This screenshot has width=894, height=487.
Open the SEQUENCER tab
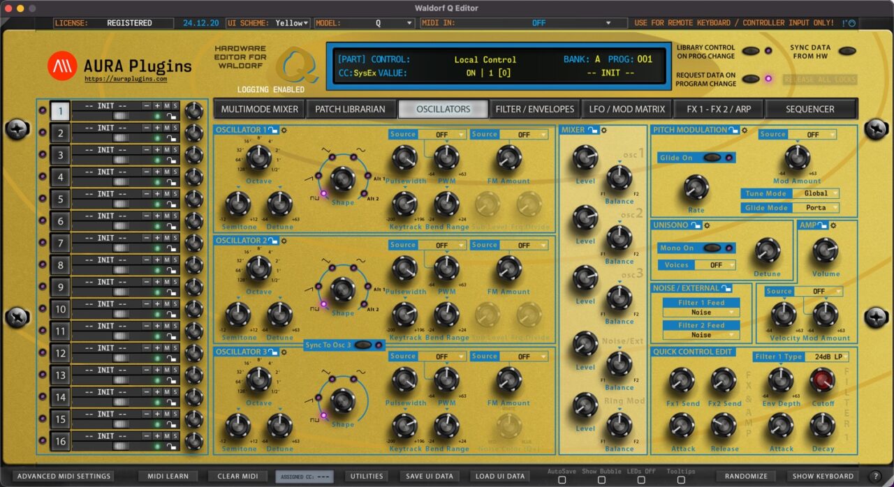(811, 109)
